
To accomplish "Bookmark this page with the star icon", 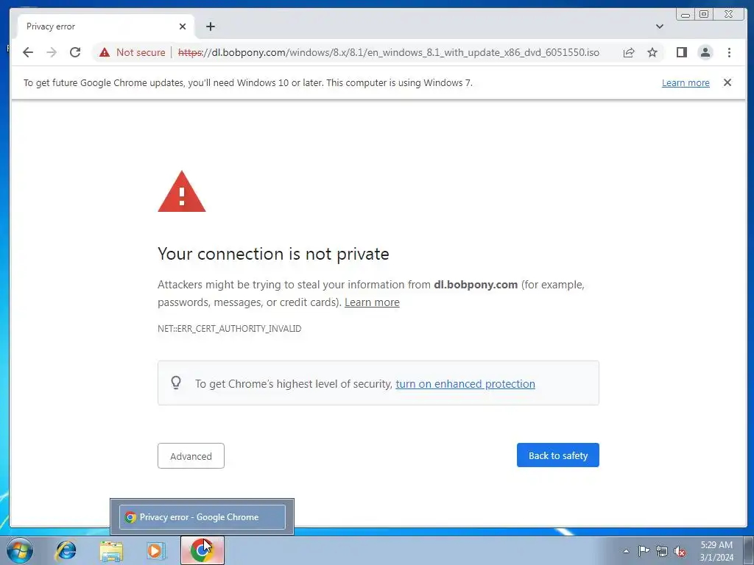I will (652, 52).
